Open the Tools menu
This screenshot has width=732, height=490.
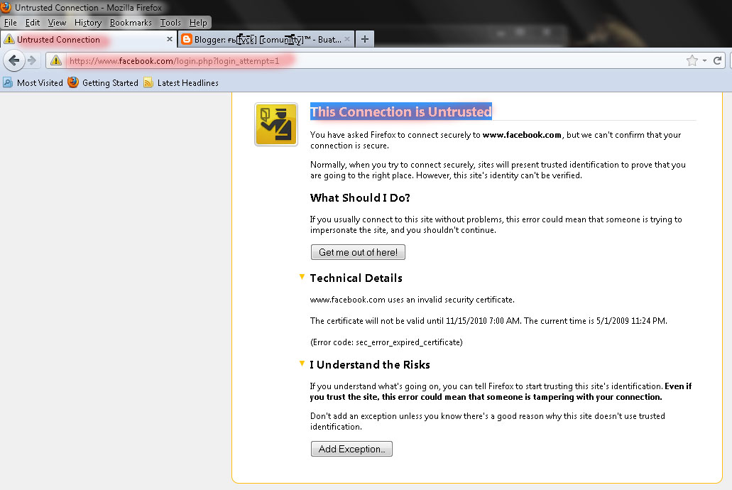tap(170, 22)
